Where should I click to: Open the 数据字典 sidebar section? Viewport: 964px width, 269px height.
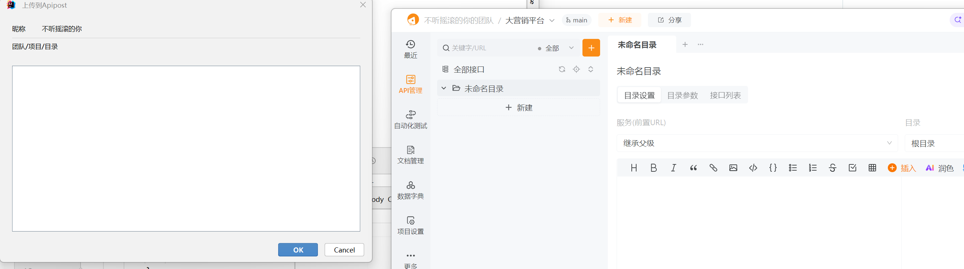[411, 190]
